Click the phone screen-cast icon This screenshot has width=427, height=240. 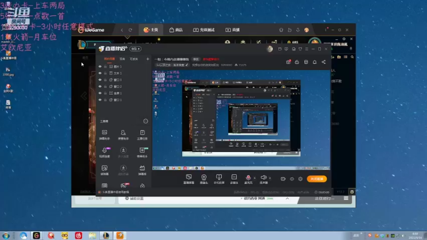coord(219,179)
